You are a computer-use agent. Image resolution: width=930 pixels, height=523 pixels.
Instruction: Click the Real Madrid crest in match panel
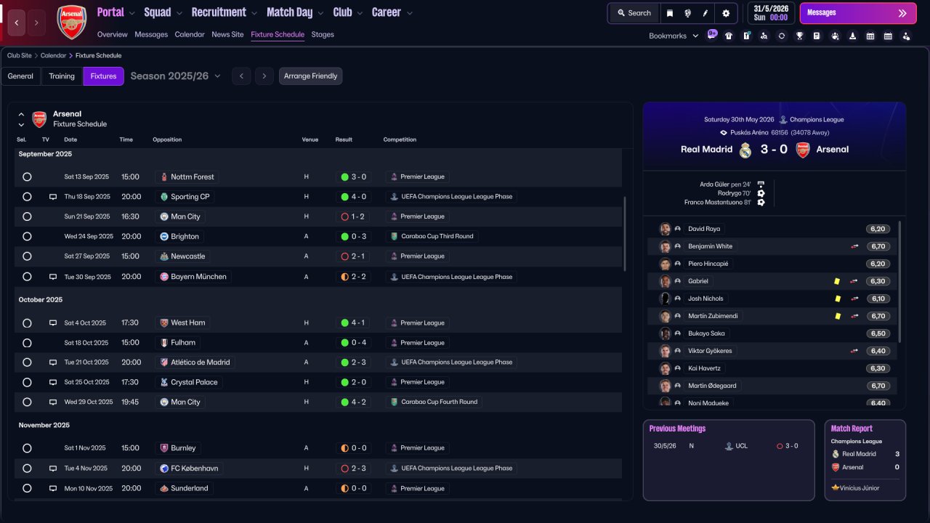tap(745, 150)
